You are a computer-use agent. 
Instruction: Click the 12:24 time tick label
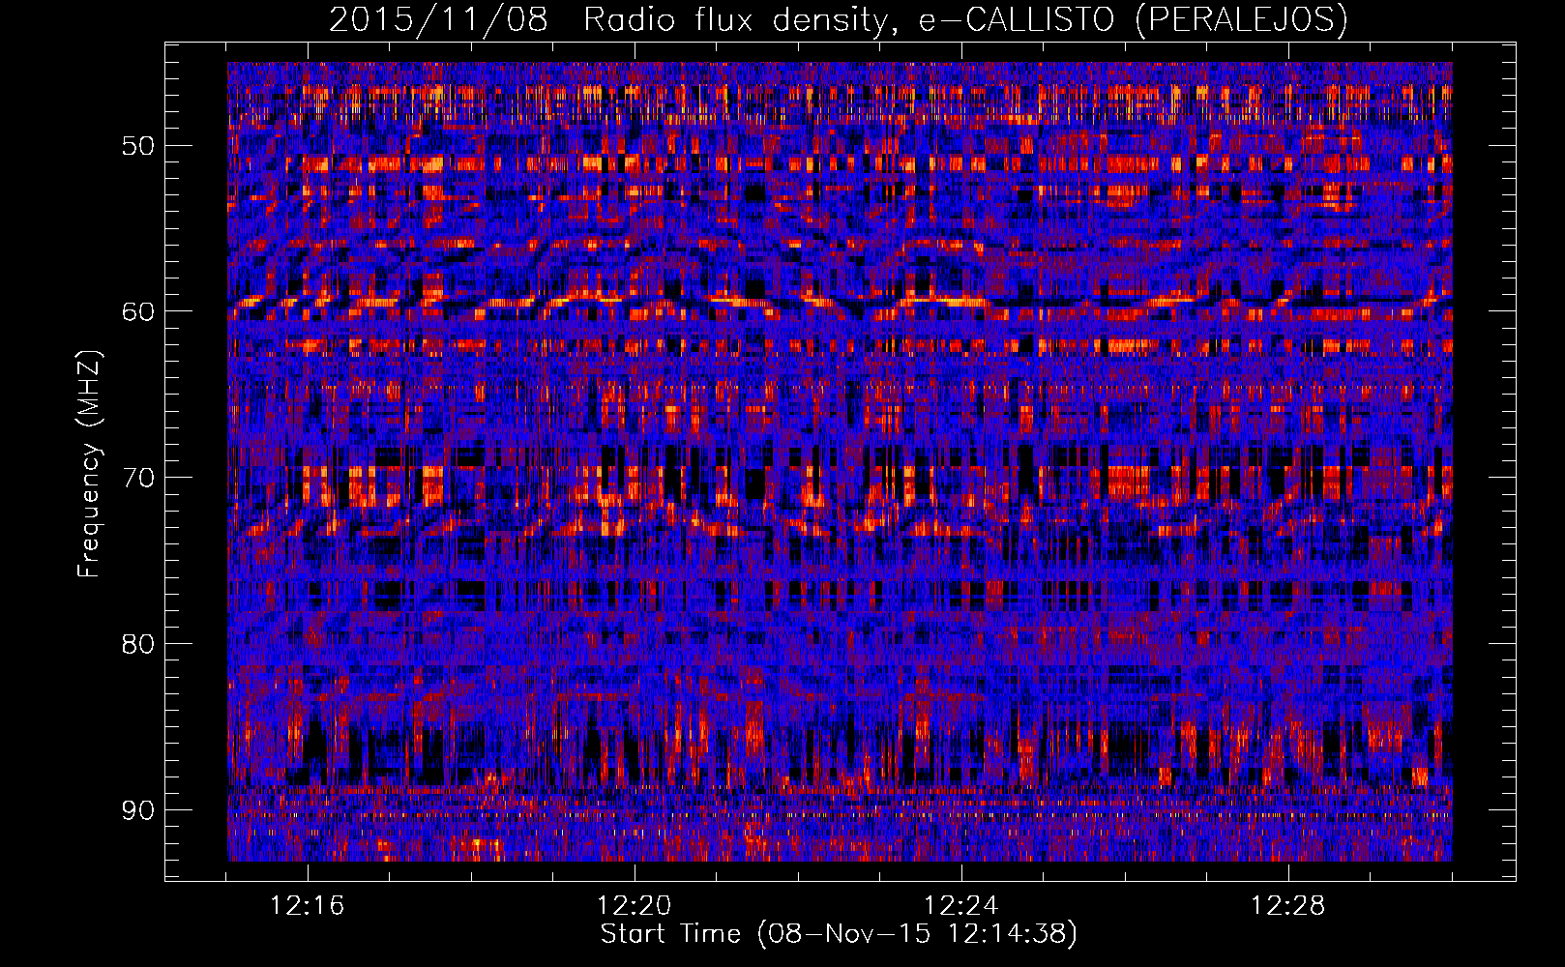tap(961, 906)
